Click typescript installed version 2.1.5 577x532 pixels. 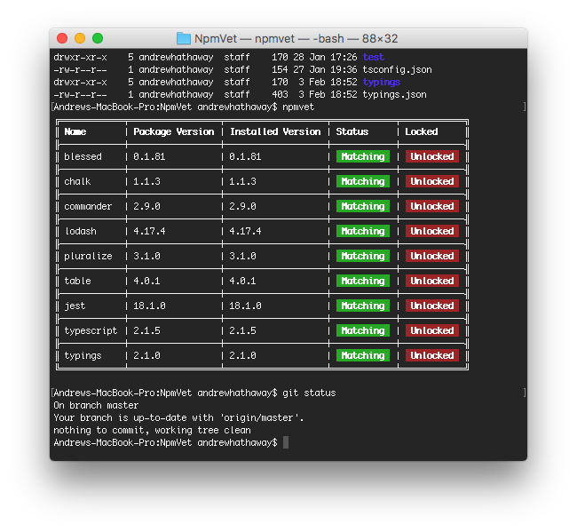pyautogui.click(x=242, y=330)
